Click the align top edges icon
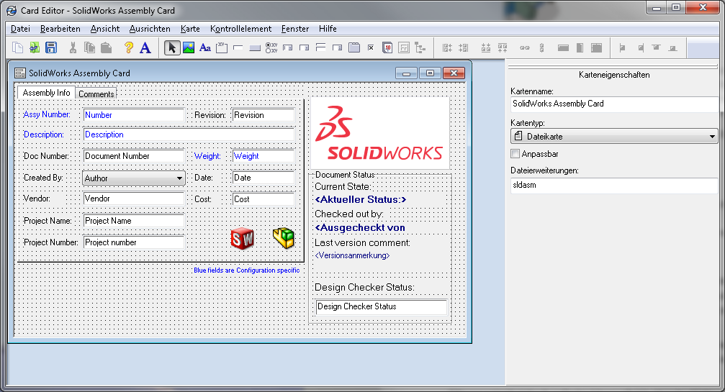 pyautogui.click(x=503, y=47)
